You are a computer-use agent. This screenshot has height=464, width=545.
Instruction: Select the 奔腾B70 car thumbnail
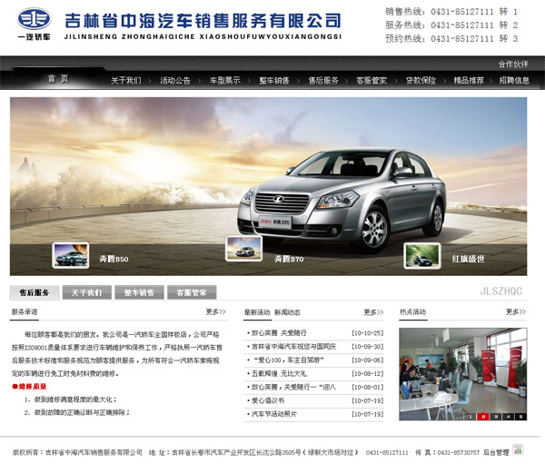[x=243, y=248]
